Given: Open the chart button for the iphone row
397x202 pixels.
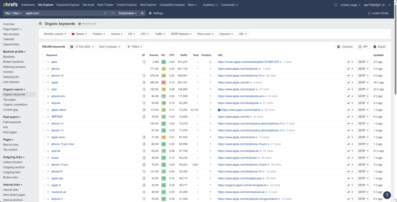Looking at the screenshot, I should [x=350, y=69].
